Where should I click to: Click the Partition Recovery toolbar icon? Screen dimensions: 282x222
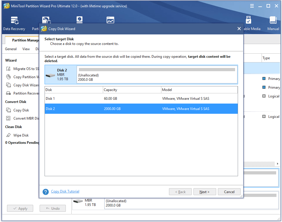[x=46, y=20]
